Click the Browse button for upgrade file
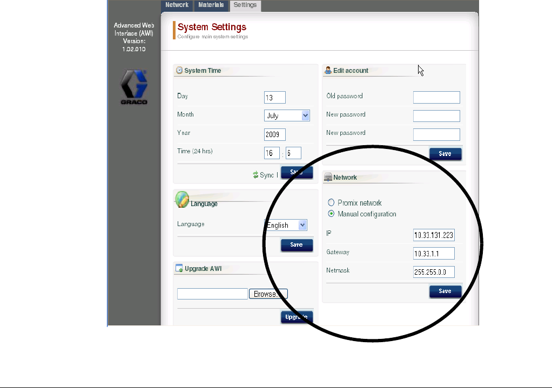Viewport: 552px width, 388px height. click(268, 294)
